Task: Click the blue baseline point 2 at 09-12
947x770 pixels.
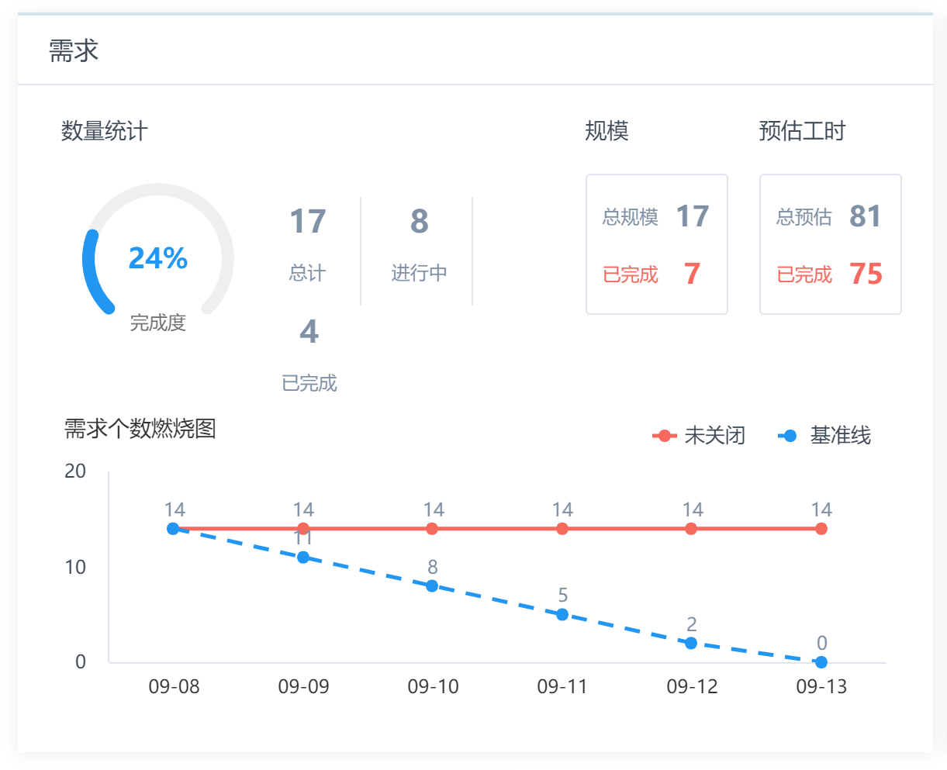Action: pyautogui.click(x=691, y=644)
